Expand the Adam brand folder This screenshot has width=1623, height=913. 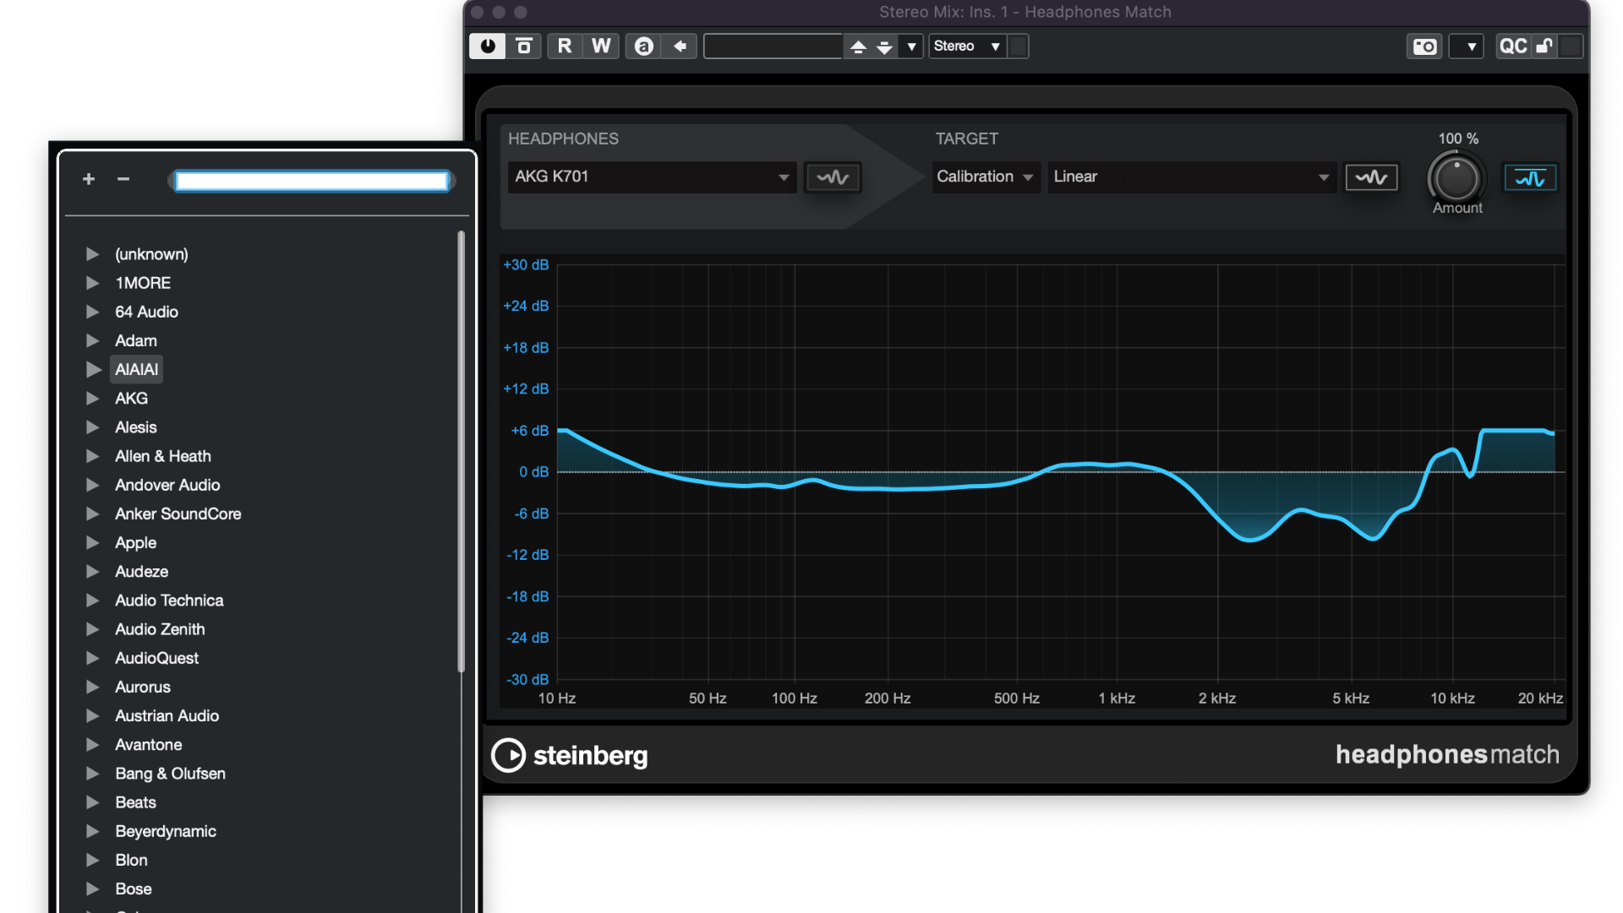[93, 340]
